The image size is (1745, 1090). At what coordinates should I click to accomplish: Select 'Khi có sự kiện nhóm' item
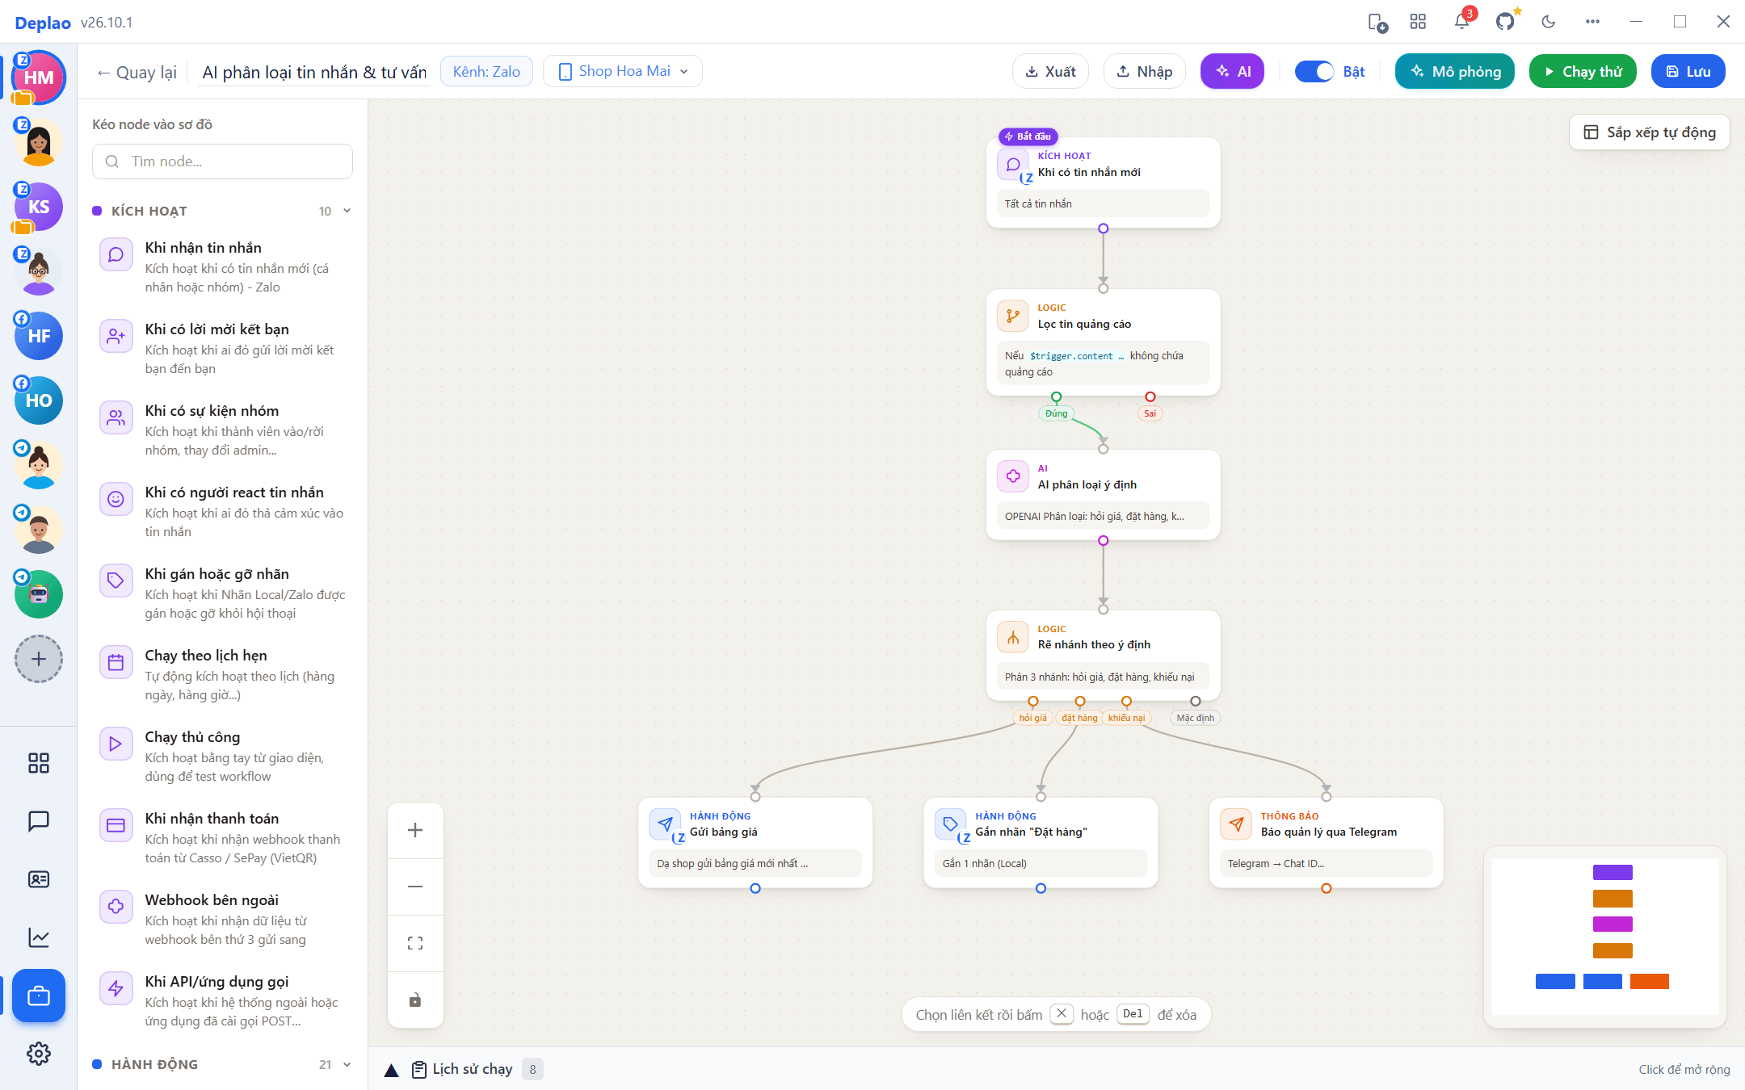222,430
